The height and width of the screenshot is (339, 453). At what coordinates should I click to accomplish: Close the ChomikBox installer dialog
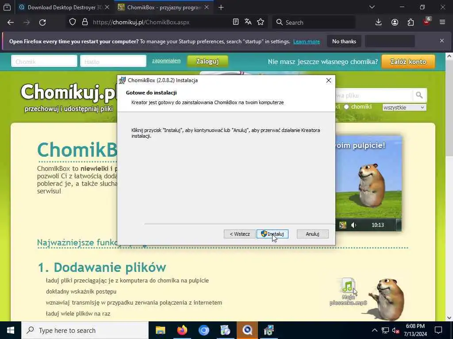[x=329, y=80]
